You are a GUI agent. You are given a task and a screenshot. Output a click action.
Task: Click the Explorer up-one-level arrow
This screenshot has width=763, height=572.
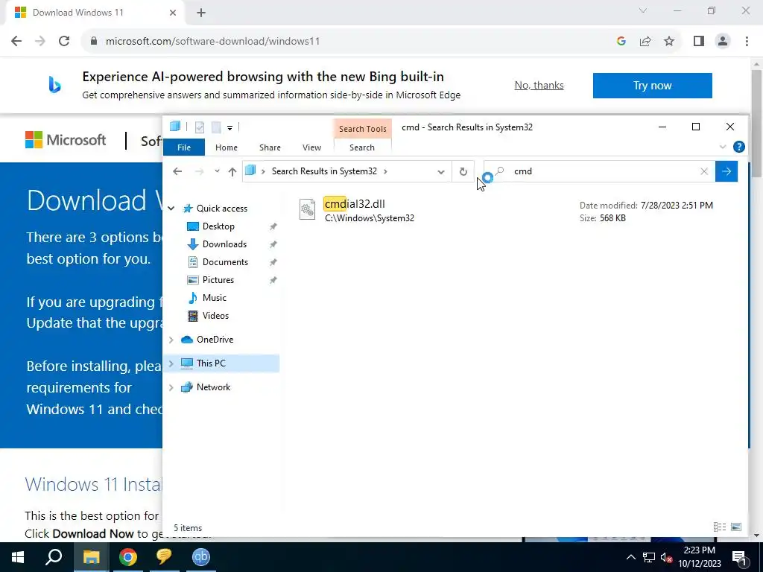pyautogui.click(x=232, y=171)
